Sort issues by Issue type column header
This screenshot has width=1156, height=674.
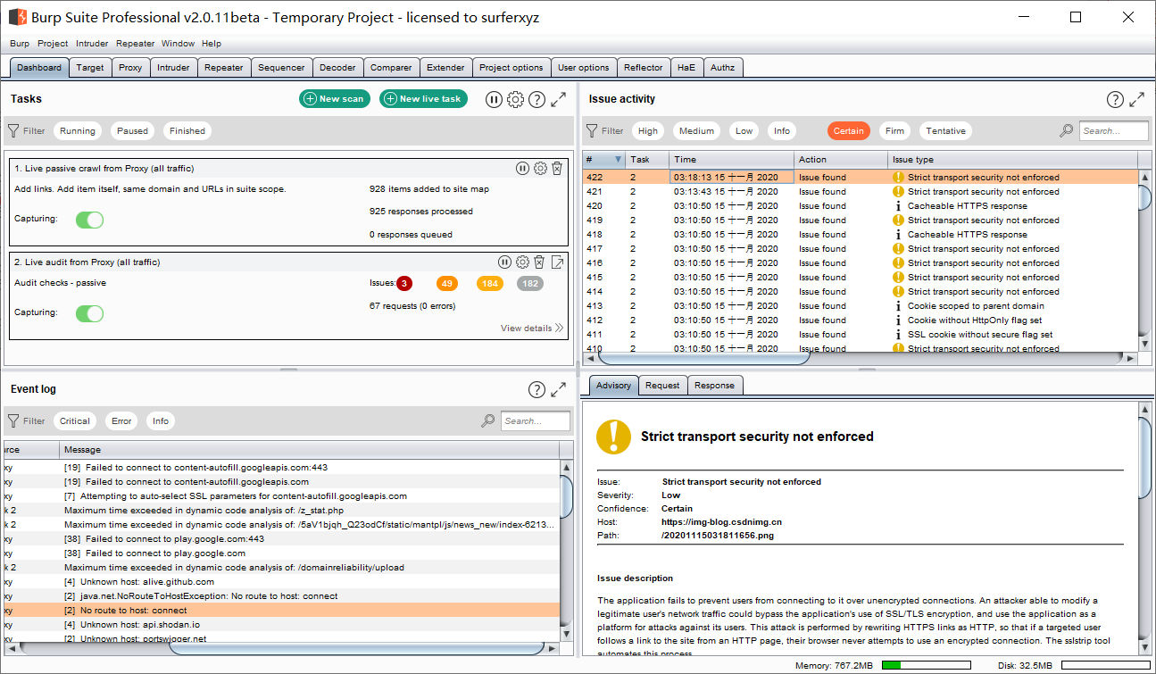[x=1013, y=160]
